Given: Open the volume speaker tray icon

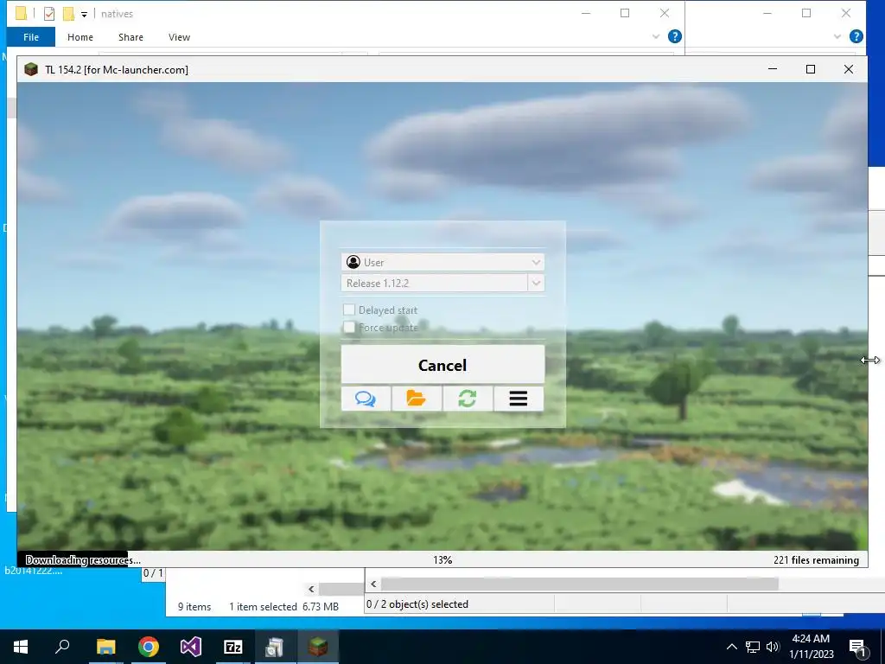Looking at the screenshot, I should (773, 647).
